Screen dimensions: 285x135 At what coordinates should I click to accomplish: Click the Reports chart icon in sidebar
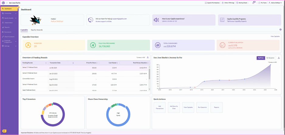click(x=3, y=27)
